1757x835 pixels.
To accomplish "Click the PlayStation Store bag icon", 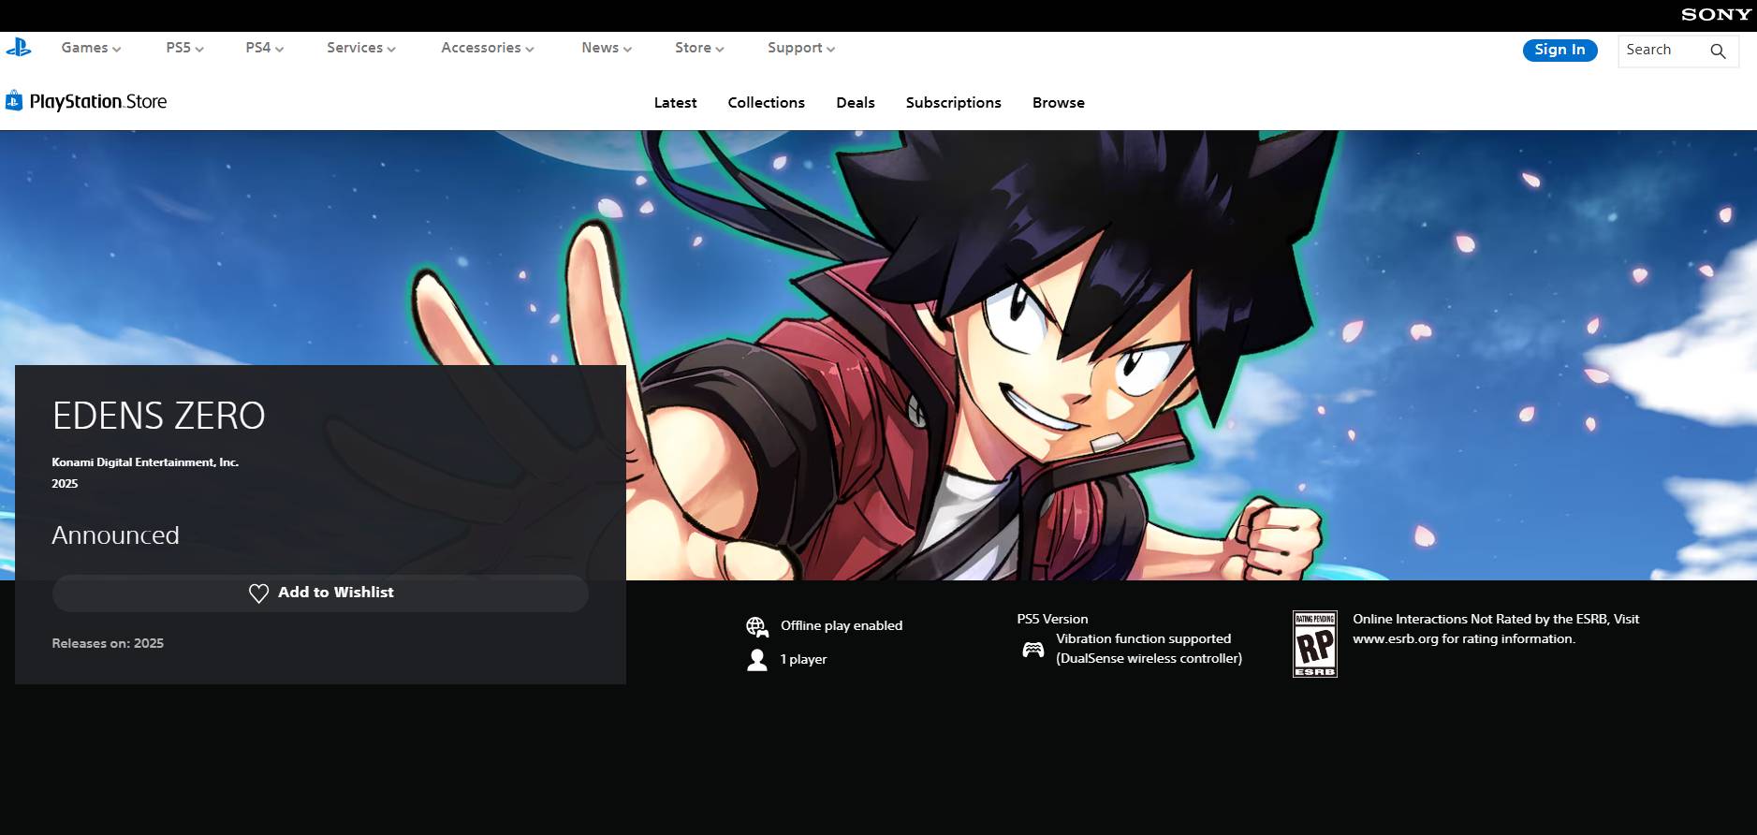I will tap(14, 100).
